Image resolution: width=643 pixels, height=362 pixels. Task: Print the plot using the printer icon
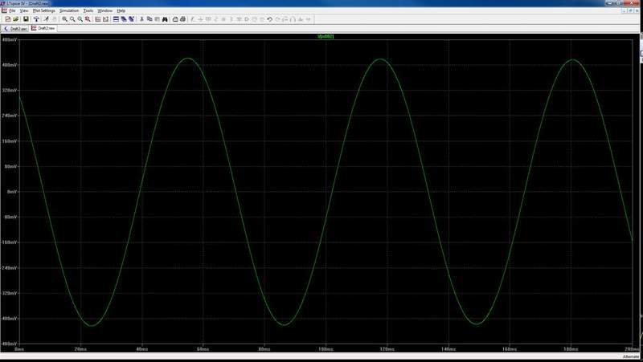[x=184, y=18]
